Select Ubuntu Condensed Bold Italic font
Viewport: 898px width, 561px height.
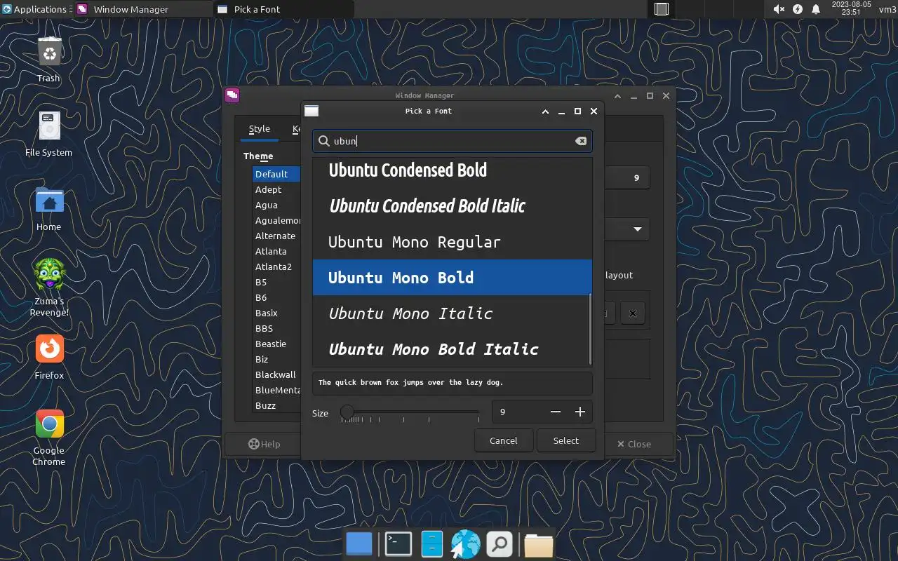(453, 206)
